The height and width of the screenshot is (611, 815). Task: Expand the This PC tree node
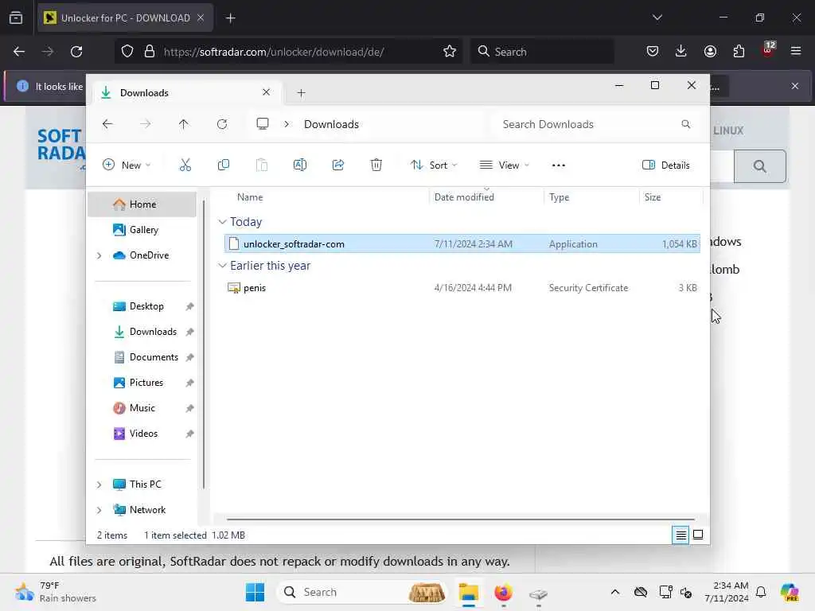(99, 485)
